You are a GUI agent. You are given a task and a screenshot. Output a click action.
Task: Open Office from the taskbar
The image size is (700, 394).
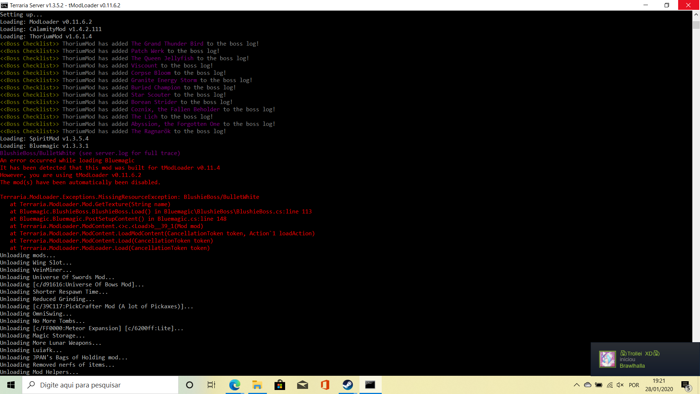(325, 385)
